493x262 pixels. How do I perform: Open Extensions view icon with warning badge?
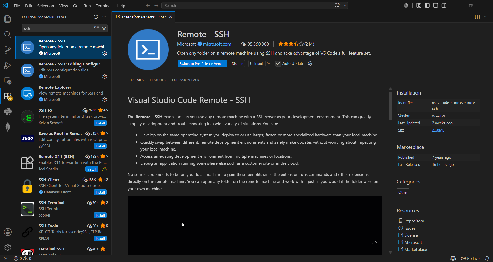(x=8, y=96)
